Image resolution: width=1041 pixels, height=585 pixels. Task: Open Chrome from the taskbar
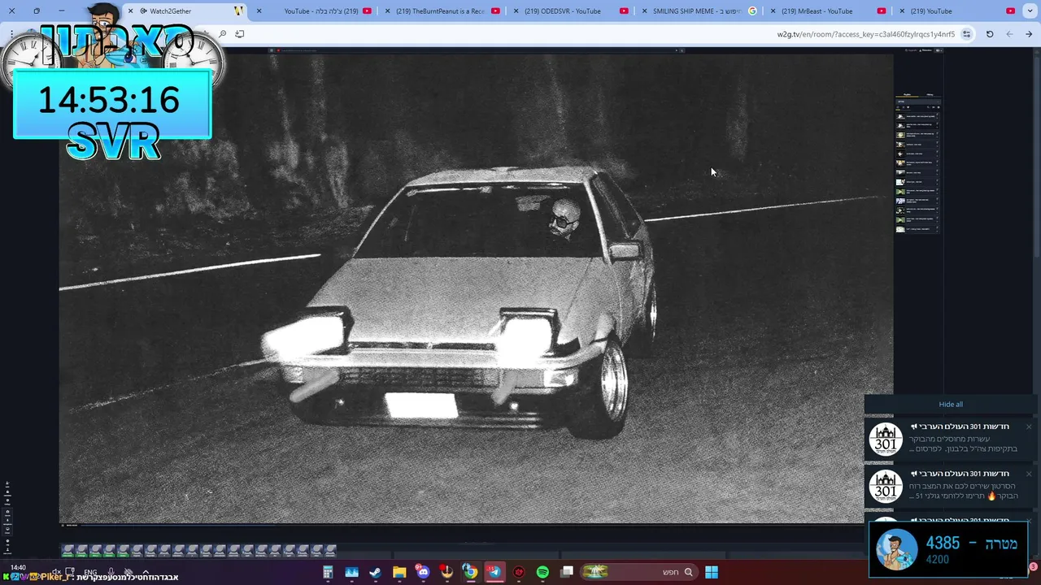[470, 572]
